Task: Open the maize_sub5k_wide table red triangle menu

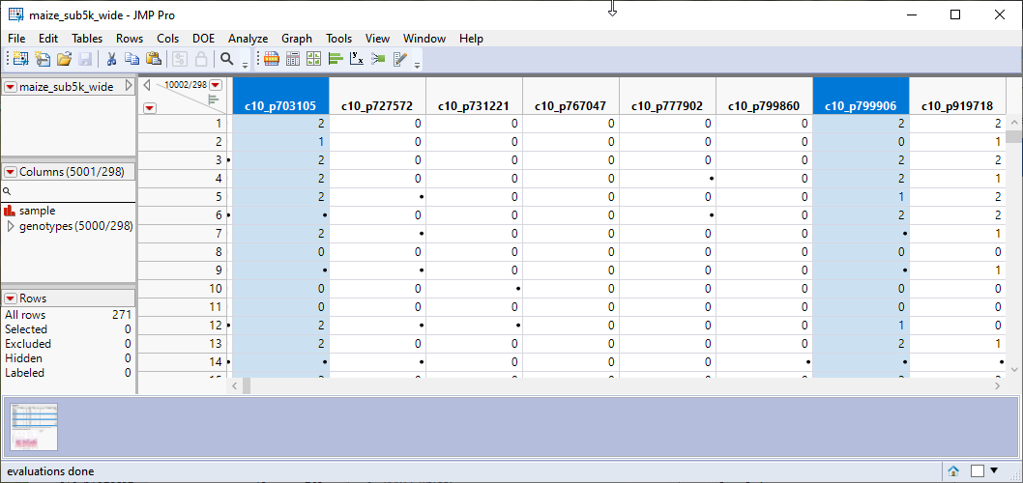Action: pyautogui.click(x=11, y=87)
